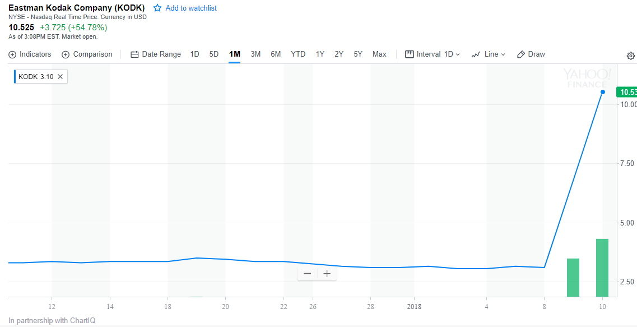Click the 10.525 current price
The image size is (637, 327).
click(x=21, y=27)
